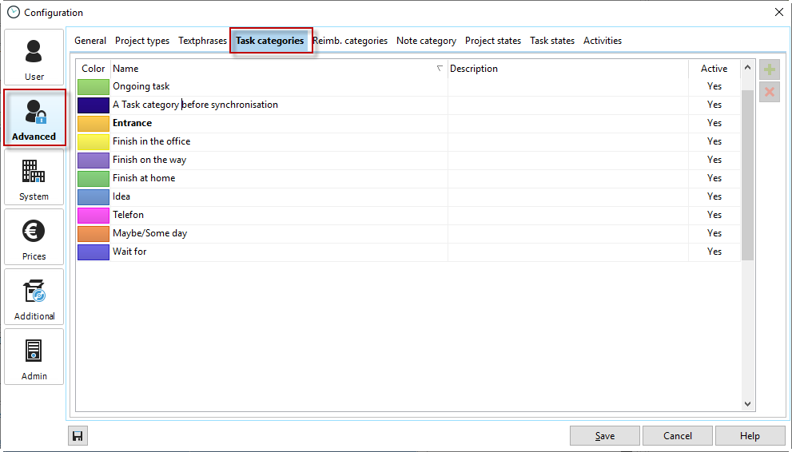Viewport: 792px width, 452px height.
Task: Open the Prices section with euro icon
Action: pos(34,238)
